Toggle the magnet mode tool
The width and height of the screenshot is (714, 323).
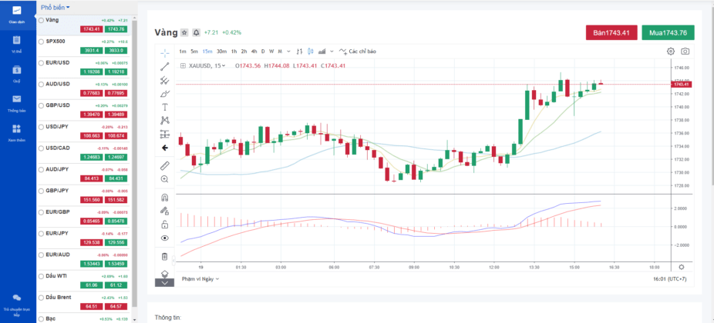pyautogui.click(x=165, y=198)
